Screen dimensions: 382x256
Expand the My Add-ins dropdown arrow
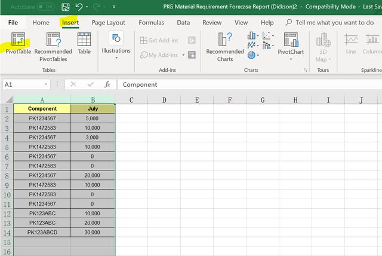coord(183,55)
